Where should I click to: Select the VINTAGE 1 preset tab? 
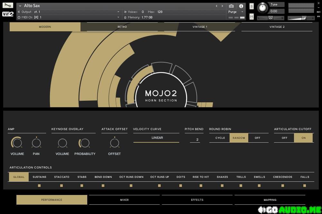200,27
